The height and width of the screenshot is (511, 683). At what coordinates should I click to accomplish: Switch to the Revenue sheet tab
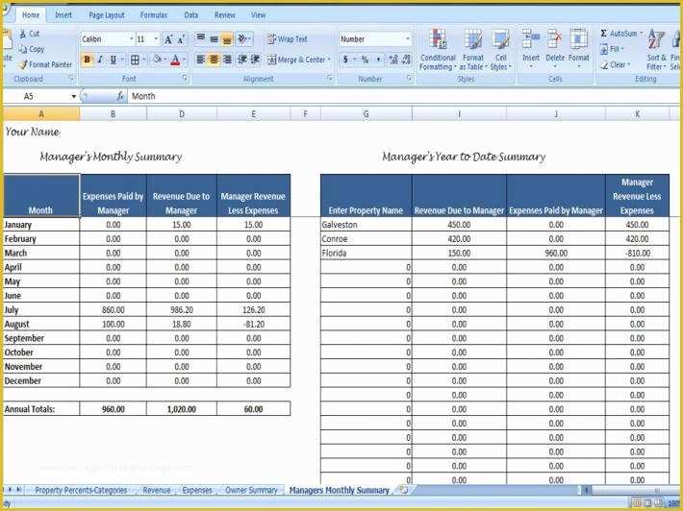pos(157,490)
